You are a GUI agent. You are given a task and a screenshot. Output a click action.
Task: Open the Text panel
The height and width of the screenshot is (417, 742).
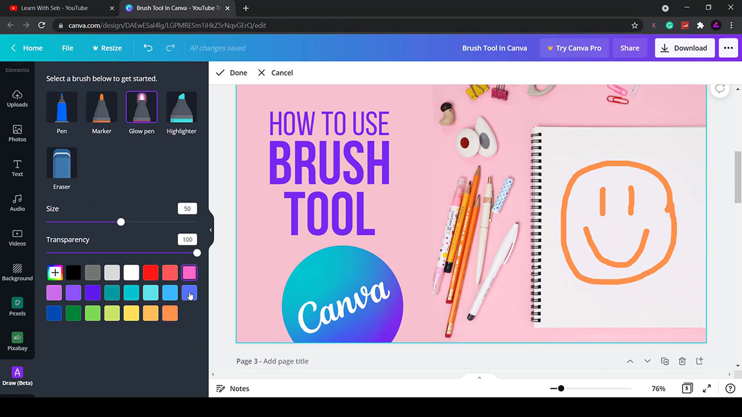click(17, 168)
